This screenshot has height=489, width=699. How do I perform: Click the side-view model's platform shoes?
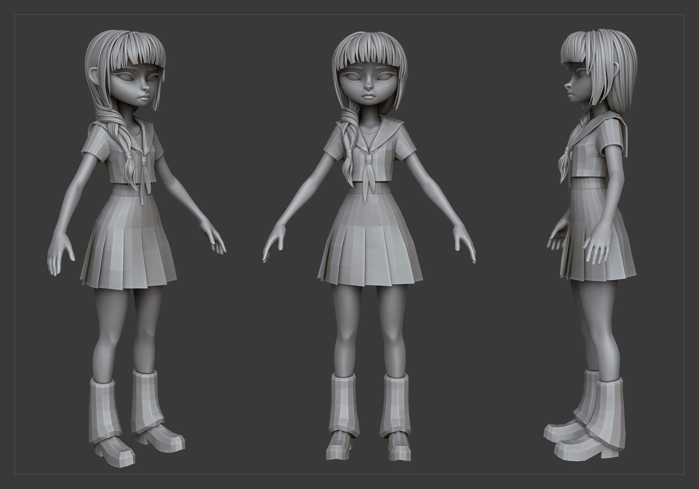(578, 447)
